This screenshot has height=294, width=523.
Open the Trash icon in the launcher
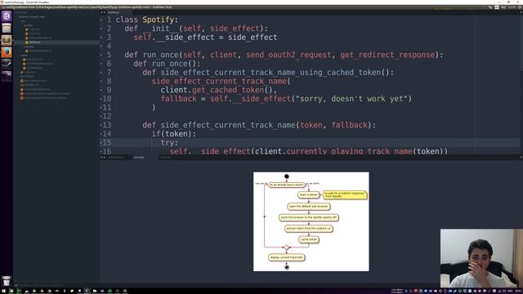[x=7, y=281]
